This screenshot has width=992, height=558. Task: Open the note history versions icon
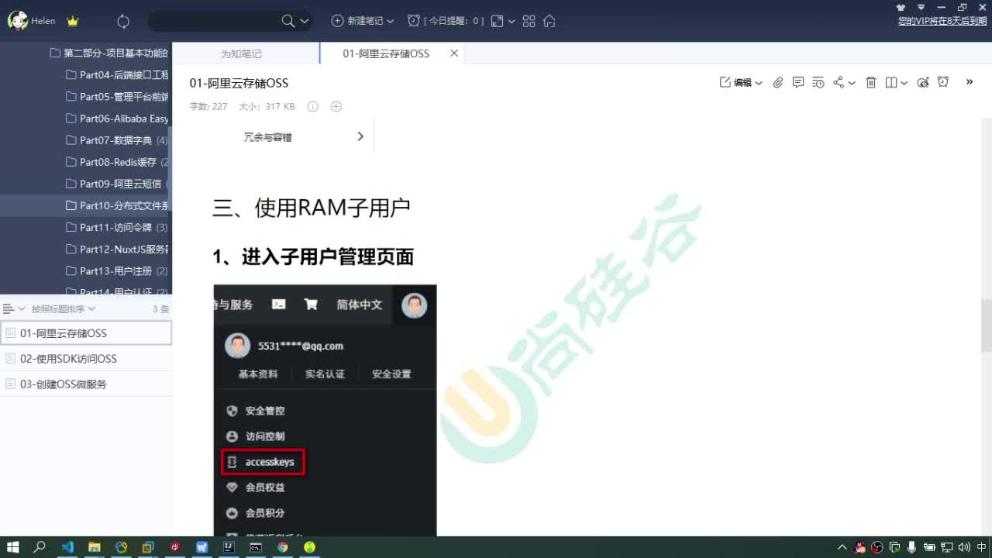click(818, 82)
